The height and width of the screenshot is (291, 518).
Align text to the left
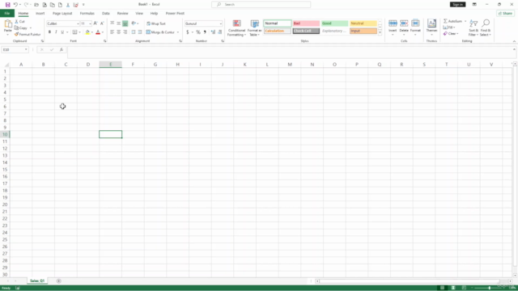[112, 32]
